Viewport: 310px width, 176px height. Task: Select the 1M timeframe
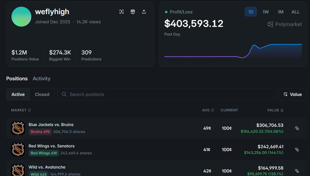point(281,12)
